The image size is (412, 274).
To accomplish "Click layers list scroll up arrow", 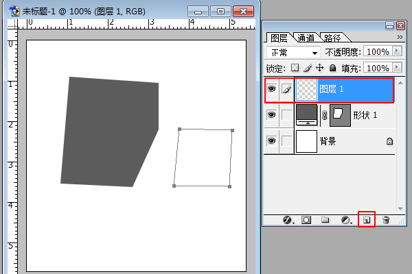I will (x=400, y=83).
